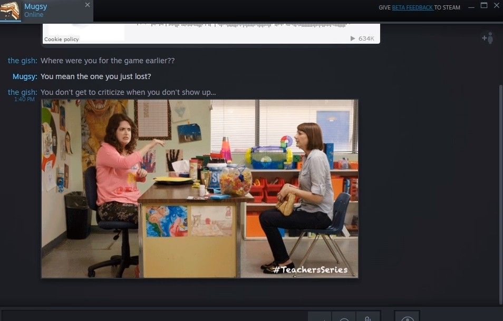Click "the gish:" beside "You don't get to criticize"
The width and height of the screenshot is (503, 321).
[x=23, y=92]
